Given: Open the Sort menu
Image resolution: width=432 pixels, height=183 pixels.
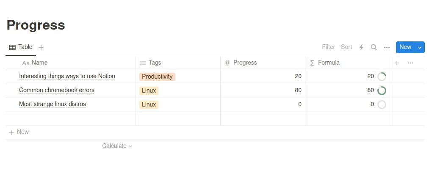Looking at the screenshot, I should pyautogui.click(x=346, y=47).
